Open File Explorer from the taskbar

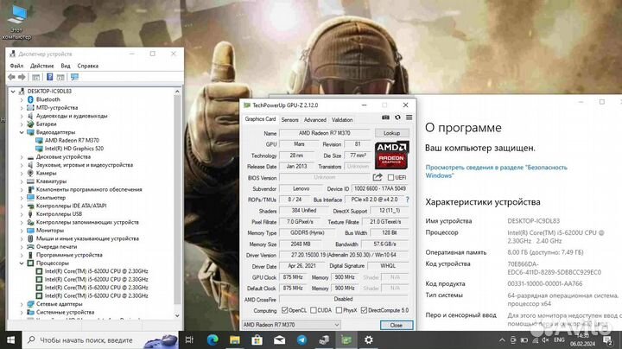pos(235,339)
